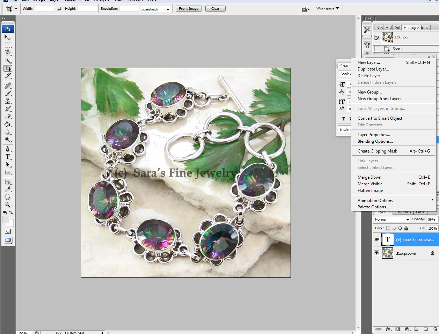
Task: Select the Eraser tool
Action: pos(8,116)
